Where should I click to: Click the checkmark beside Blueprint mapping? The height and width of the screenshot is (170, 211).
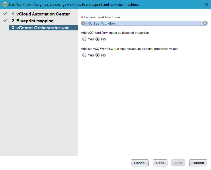[x=5, y=21]
